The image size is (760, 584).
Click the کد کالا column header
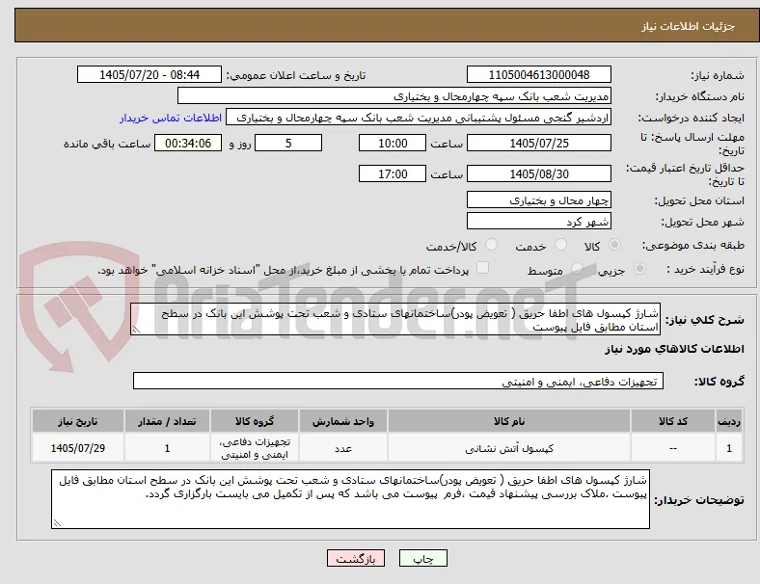(x=673, y=421)
